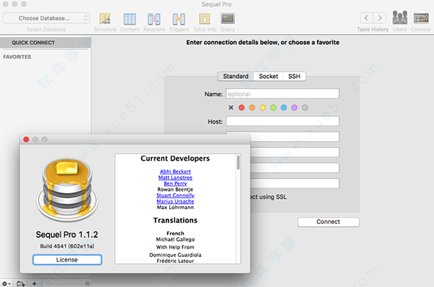Image resolution: width=434 pixels, height=287 pixels.
Task: Open the Query editor icon
Action: pyautogui.click(x=228, y=19)
